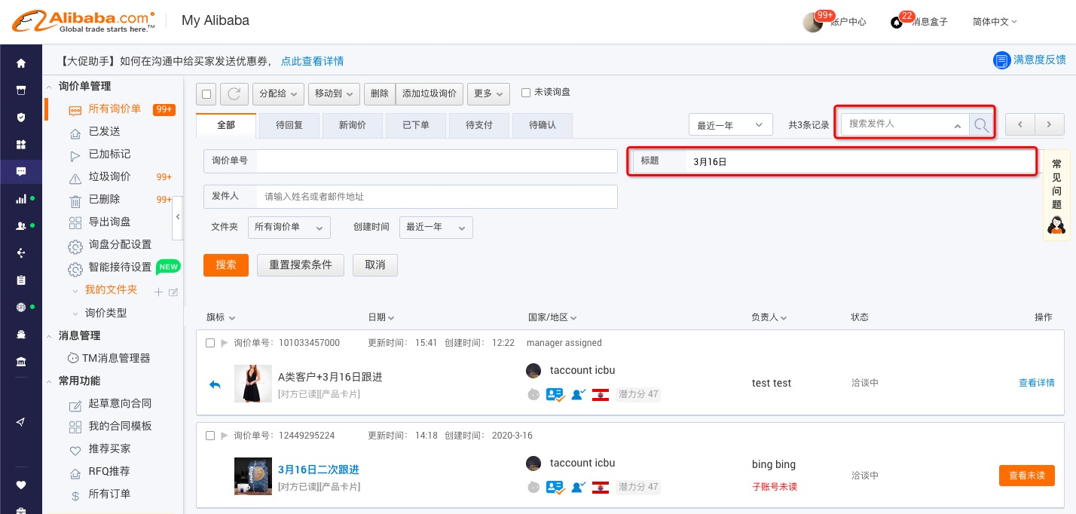The height and width of the screenshot is (514, 1076).
Task: Open 查看详情 link for first inquiry
Action: pyautogui.click(x=1037, y=383)
